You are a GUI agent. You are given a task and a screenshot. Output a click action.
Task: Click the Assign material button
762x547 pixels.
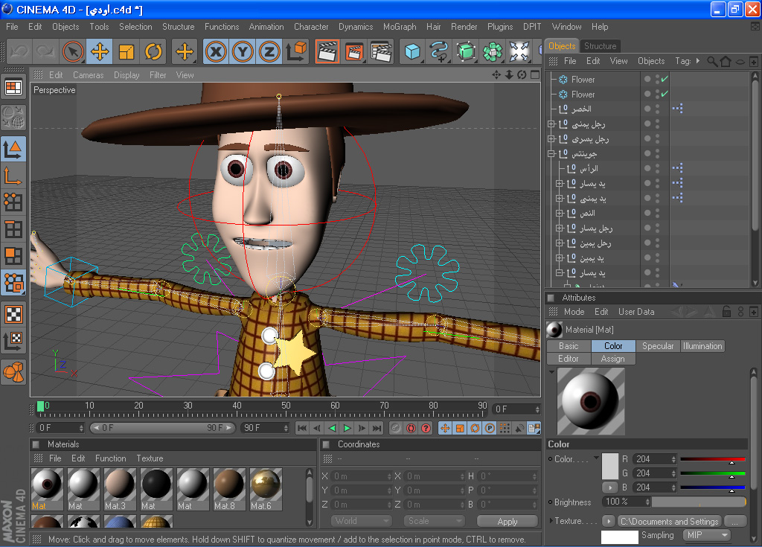point(613,359)
